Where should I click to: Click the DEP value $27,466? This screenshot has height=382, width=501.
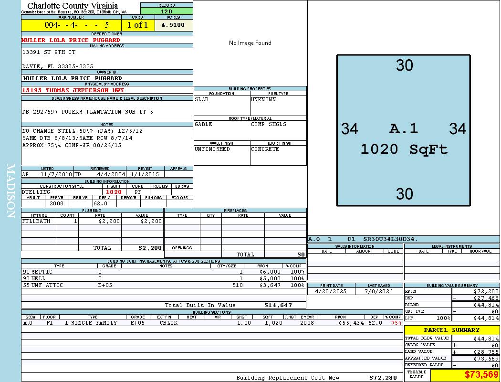pyautogui.click(x=486, y=298)
